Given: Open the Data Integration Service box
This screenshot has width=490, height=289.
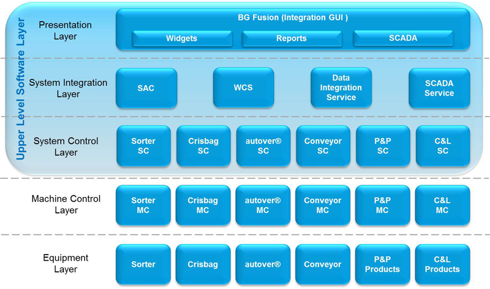Looking at the screenshot, I should point(341,88).
